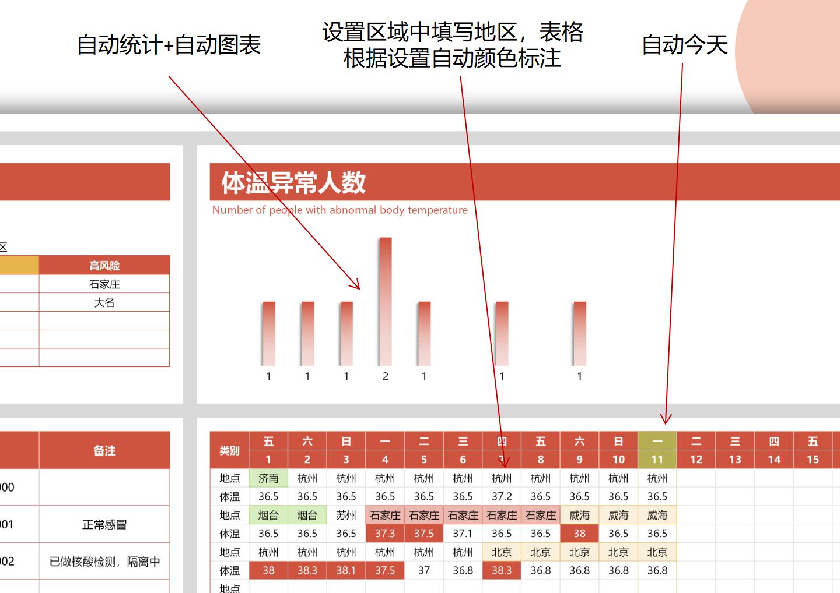Viewport: 840px width, 593px height.
Task: Select the day 13 column header
Action: [735, 460]
